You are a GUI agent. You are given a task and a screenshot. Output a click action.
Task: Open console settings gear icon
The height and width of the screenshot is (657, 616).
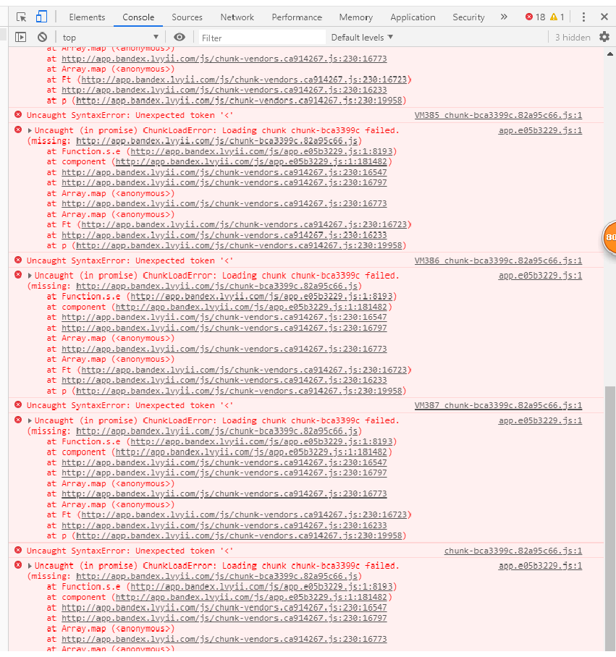(604, 37)
